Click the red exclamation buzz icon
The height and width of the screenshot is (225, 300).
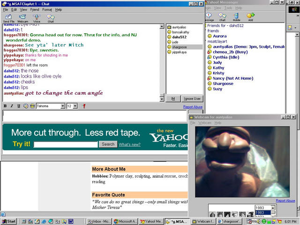pos(84,106)
